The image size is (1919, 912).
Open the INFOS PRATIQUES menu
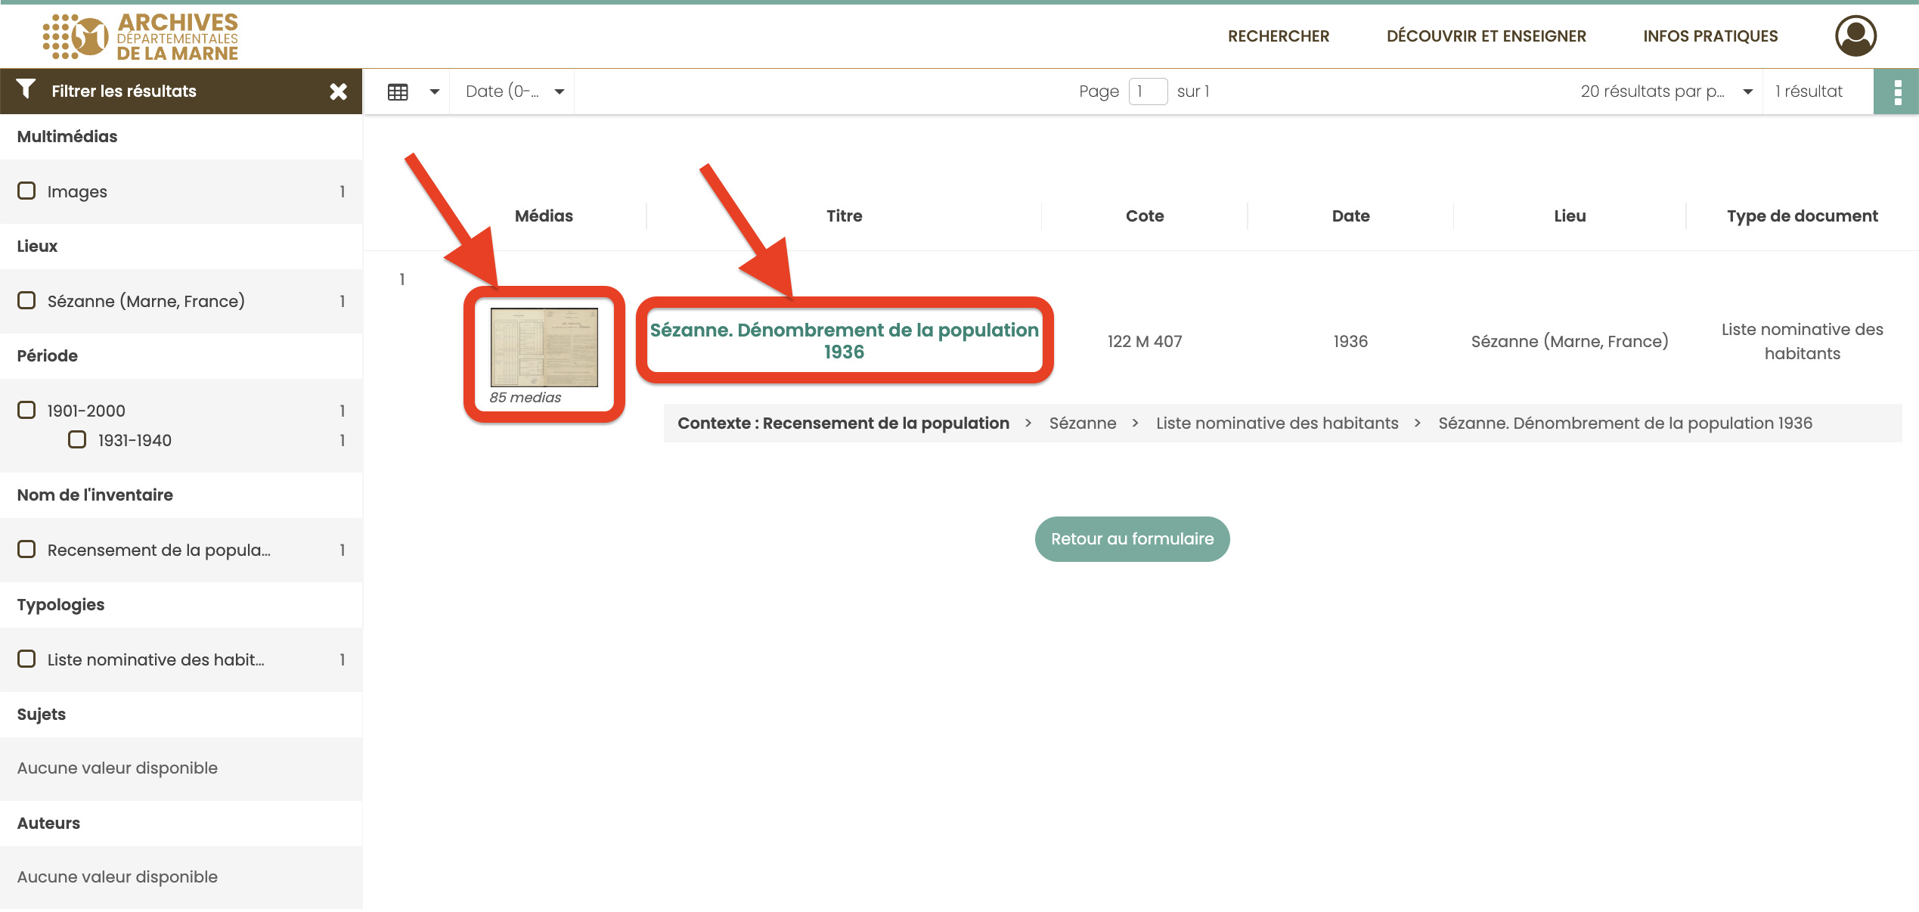pyautogui.click(x=1710, y=36)
